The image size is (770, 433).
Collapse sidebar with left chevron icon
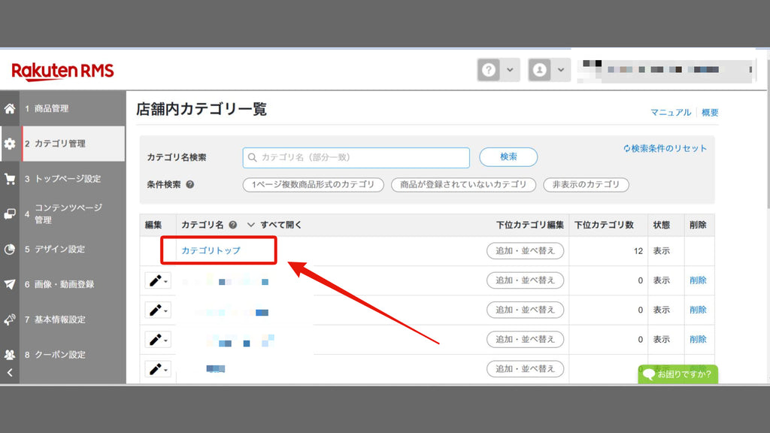coord(10,373)
